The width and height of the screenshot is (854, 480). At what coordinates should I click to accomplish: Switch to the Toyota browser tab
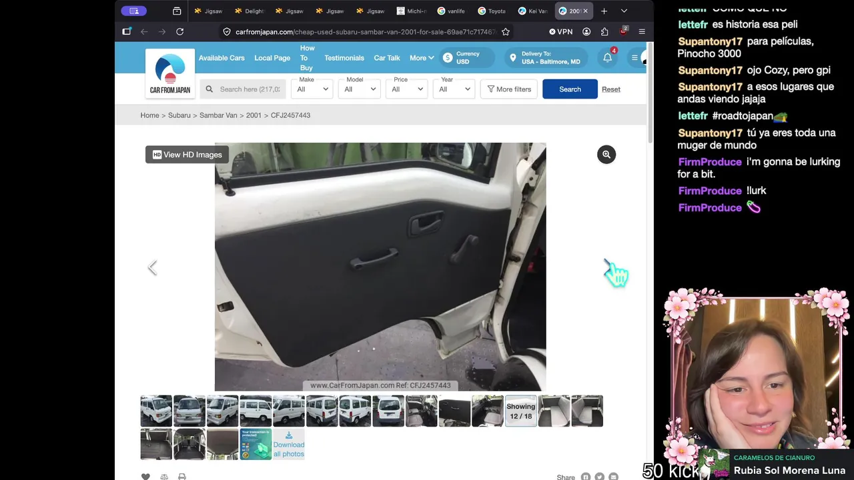click(x=492, y=11)
